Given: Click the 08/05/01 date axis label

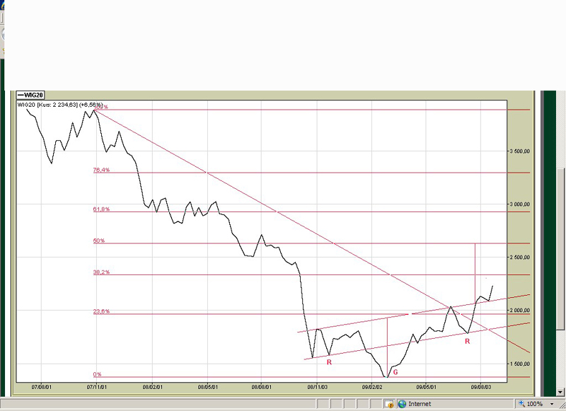Looking at the screenshot, I should tap(208, 387).
